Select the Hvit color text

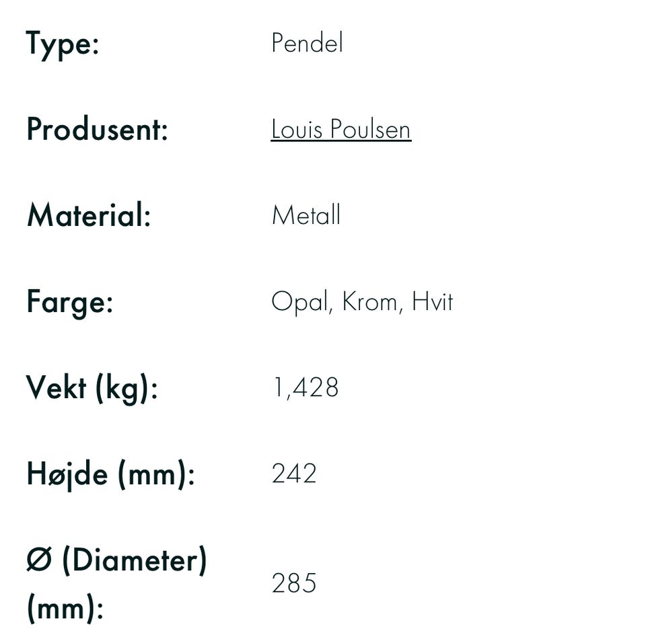tap(432, 301)
